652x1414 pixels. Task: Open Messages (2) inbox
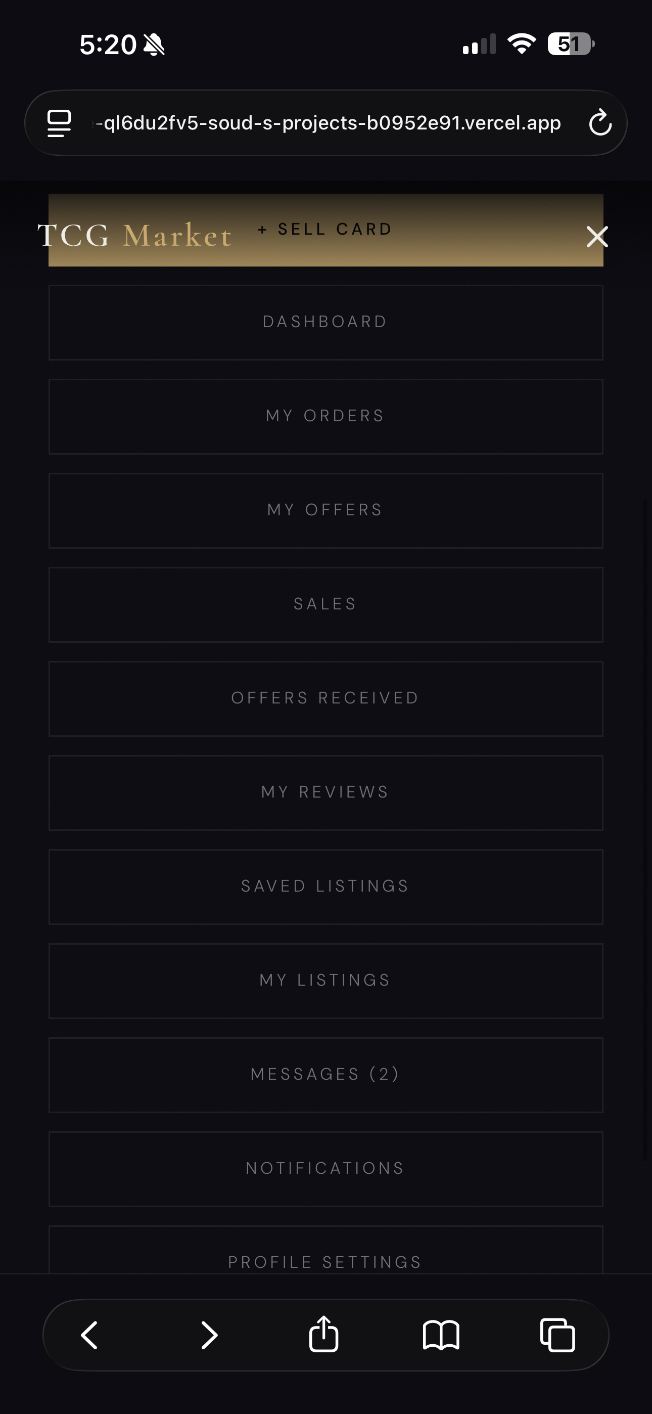[x=325, y=1074]
